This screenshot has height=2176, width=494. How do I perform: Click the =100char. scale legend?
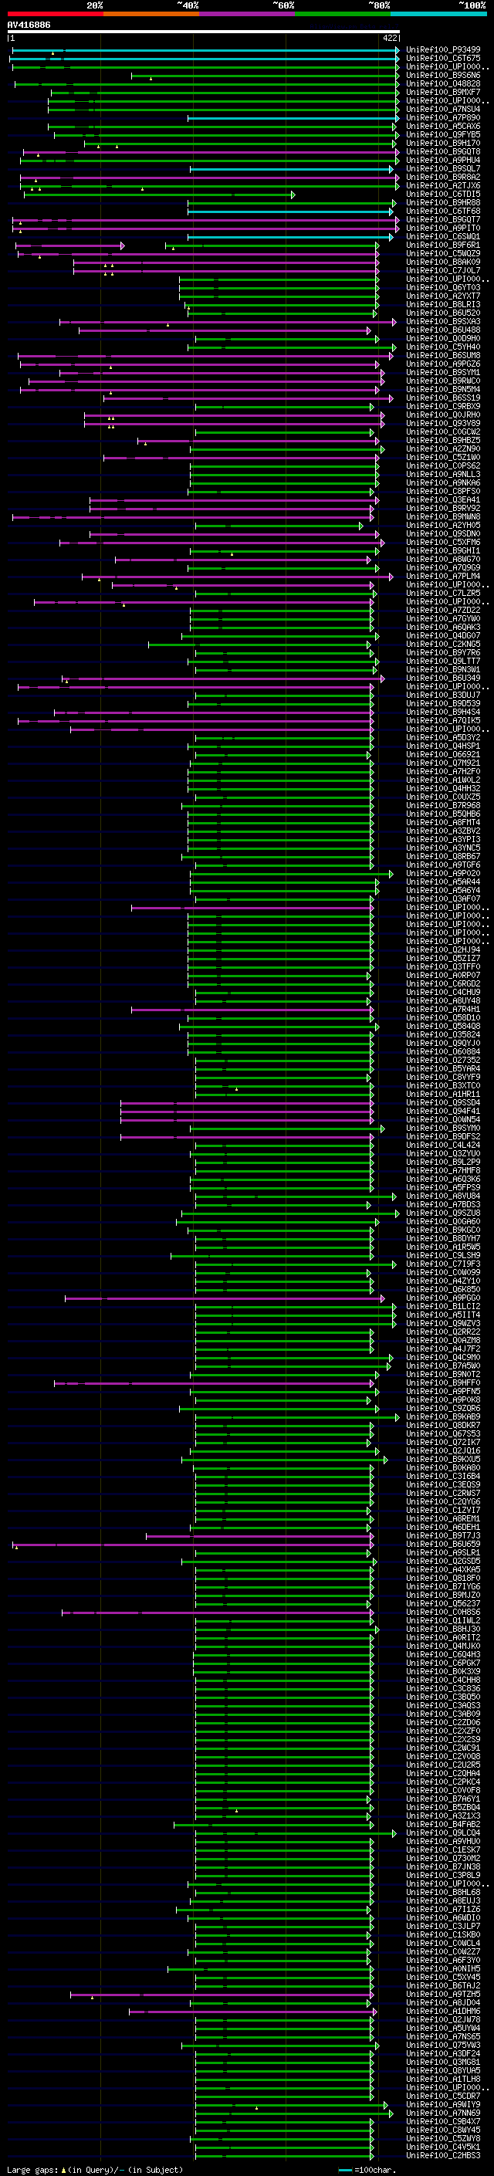[x=367, y=2170]
